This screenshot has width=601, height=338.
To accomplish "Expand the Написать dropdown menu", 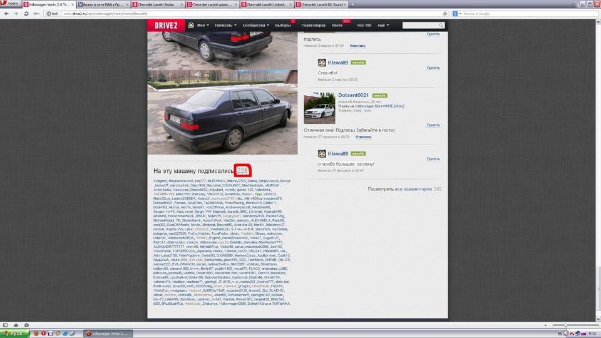I will point(225,25).
